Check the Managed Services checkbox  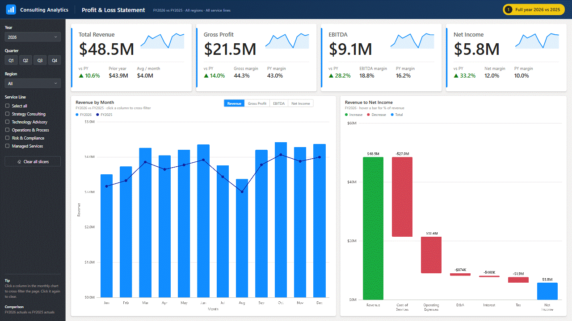pyautogui.click(x=7, y=146)
